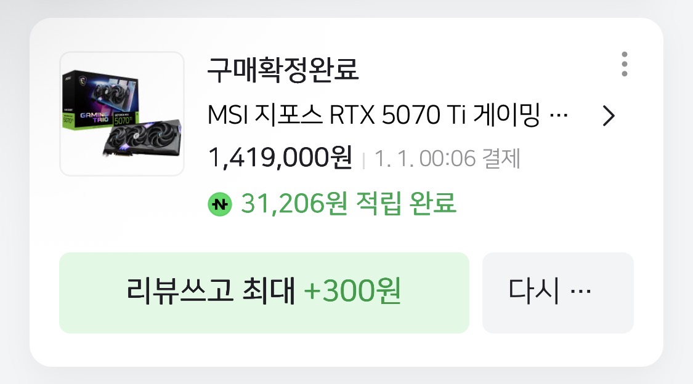This screenshot has height=384, width=693.
Task: Click the 1. 1. 00:06 결제 payment time
Action: click(x=447, y=158)
